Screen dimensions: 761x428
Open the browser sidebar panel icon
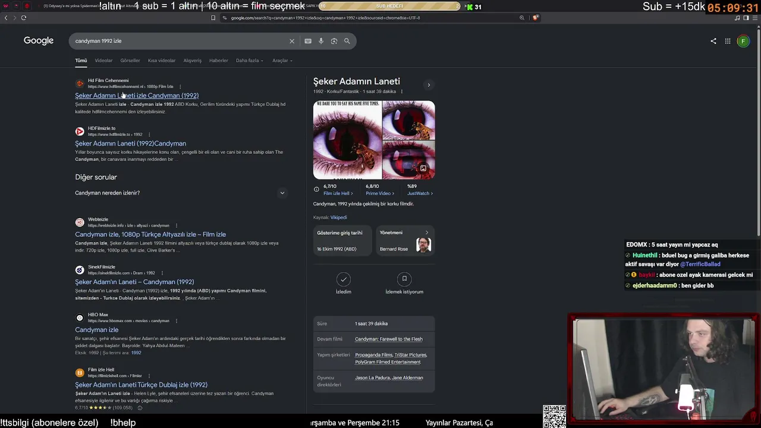(746, 18)
